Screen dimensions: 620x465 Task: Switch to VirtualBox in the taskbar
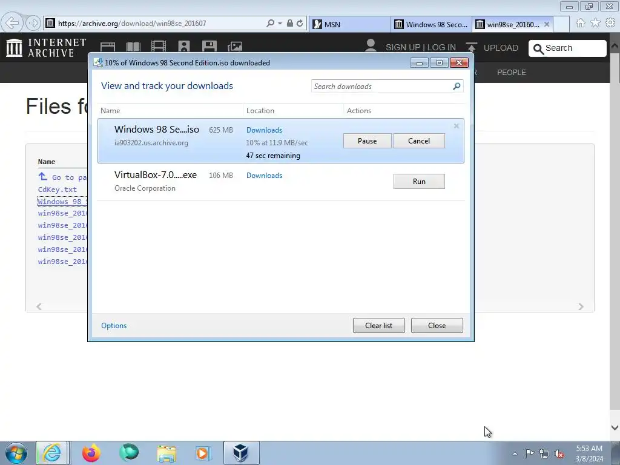tap(241, 453)
